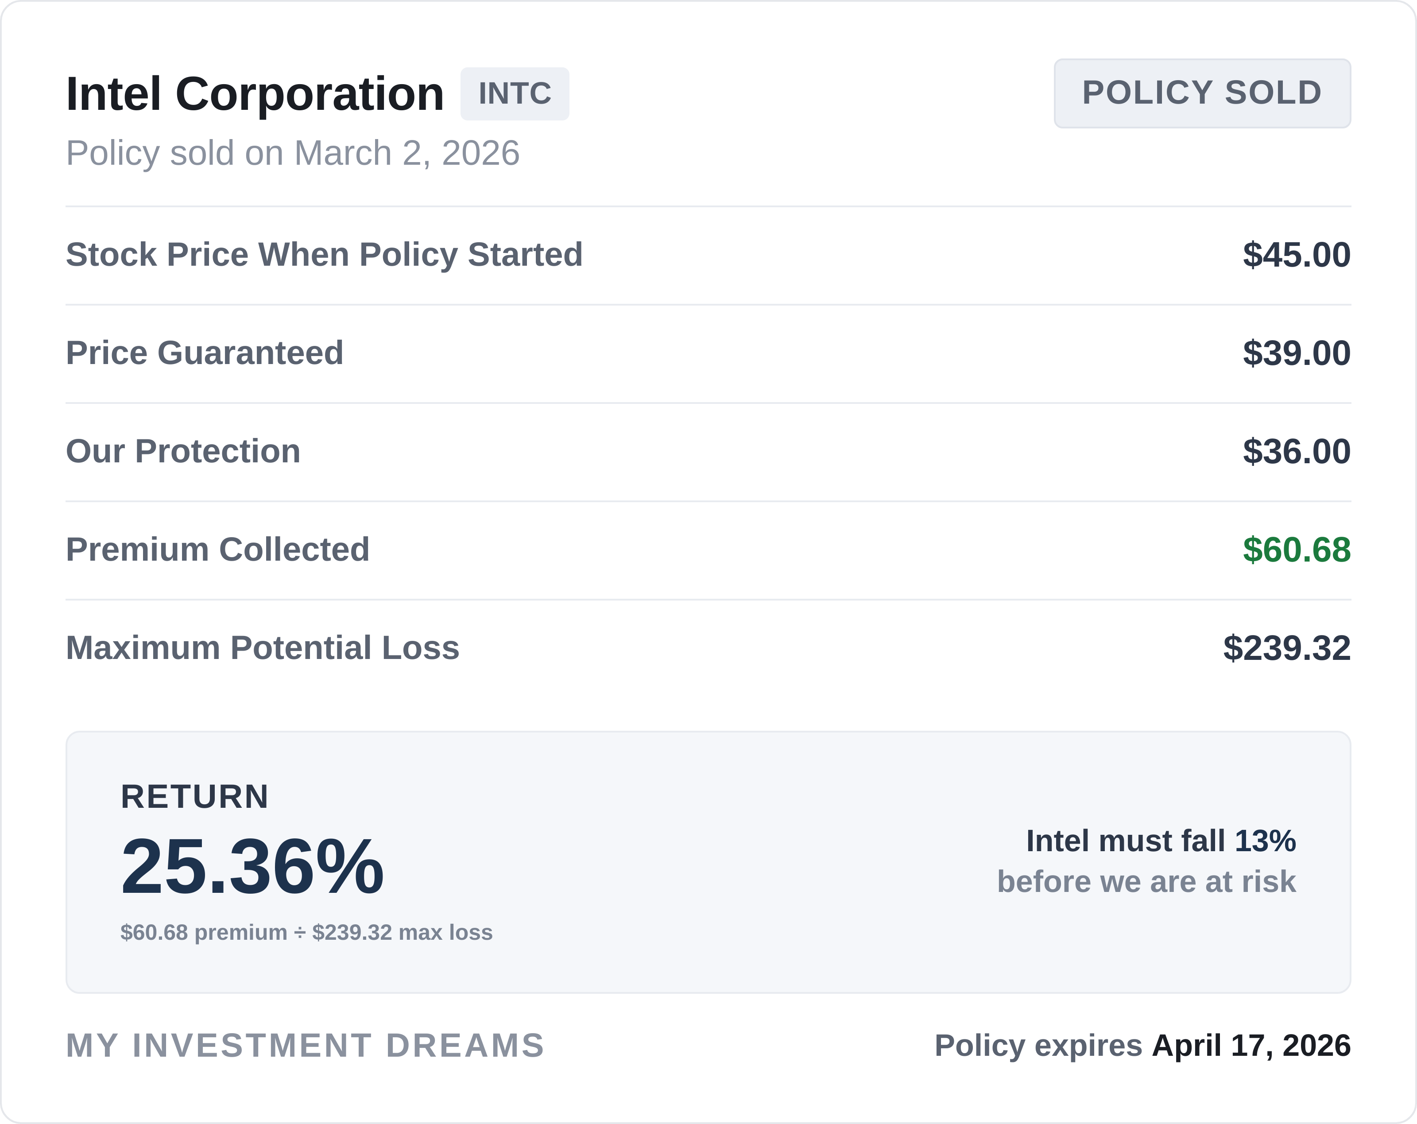Click the Maximum Potential Loss label

[x=262, y=648]
